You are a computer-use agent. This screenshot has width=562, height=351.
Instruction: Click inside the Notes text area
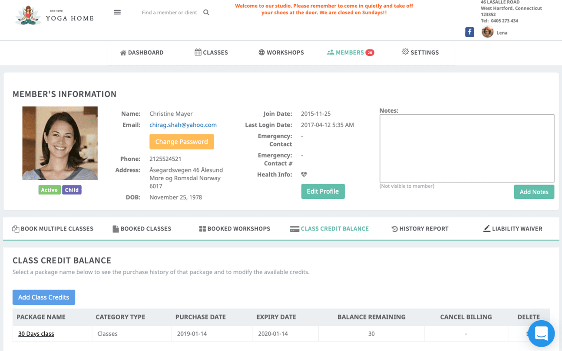coord(466,148)
